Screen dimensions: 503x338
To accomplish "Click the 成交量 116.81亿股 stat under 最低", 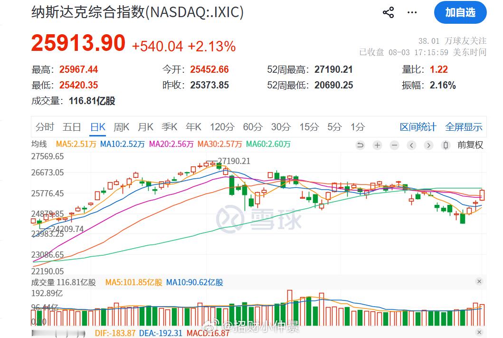I will 73,101.
